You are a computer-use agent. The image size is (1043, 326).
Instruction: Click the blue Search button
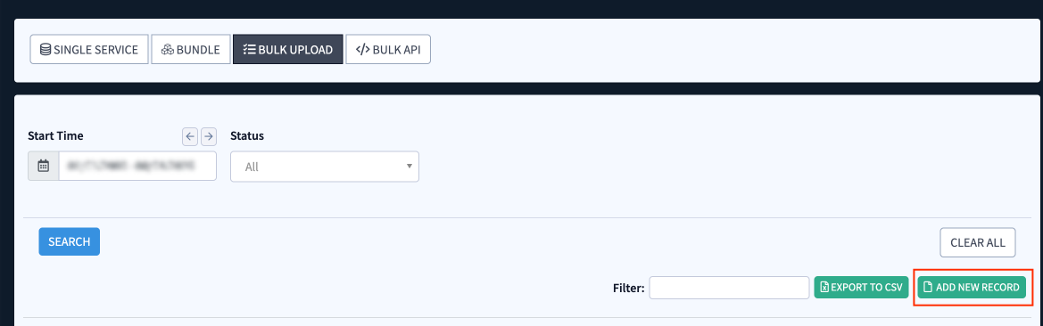coord(70,241)
